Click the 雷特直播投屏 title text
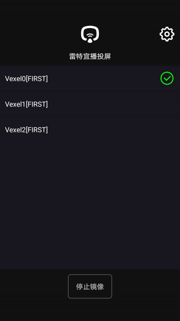180x321 pixels. (x=90, y=56)
